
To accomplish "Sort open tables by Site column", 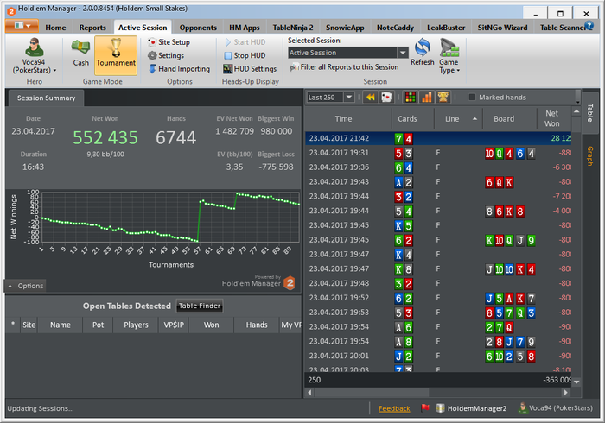I will coord(29,325).
